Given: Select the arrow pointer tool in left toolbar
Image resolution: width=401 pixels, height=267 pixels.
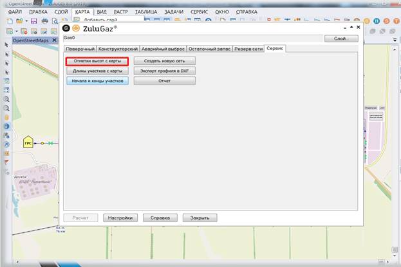Looking at the screenshot, I should point(7,44).
